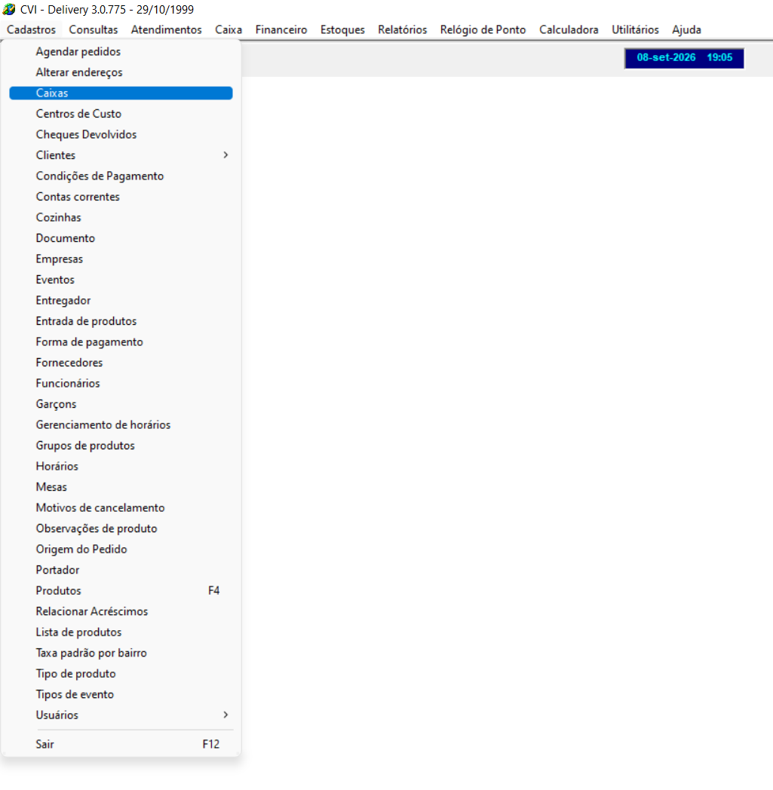Open the Estoques menu

(342, 29)
